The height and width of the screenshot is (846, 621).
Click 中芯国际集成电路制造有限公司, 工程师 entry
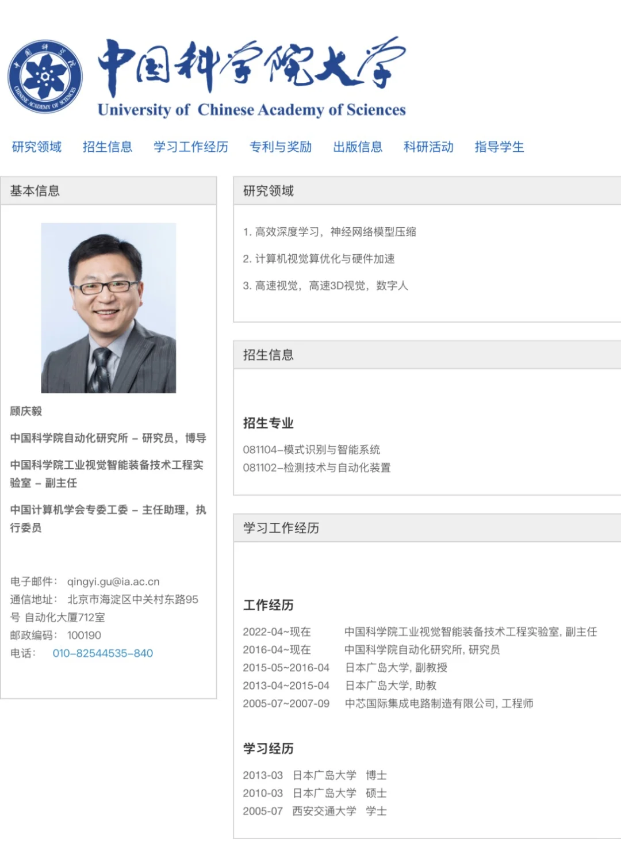(x=439, y=703)
